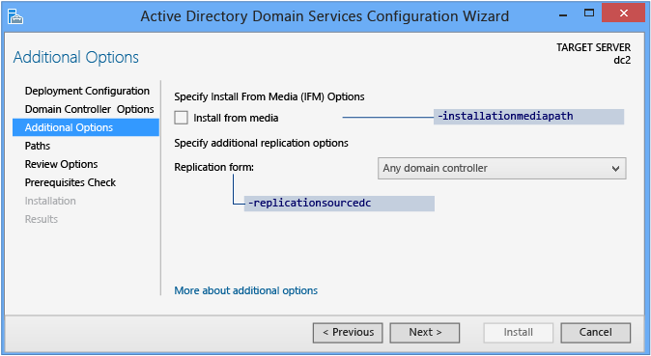Viewport: 651px width, 356px height.
Task: Maximize the wizard window
Action: (589, 14)
